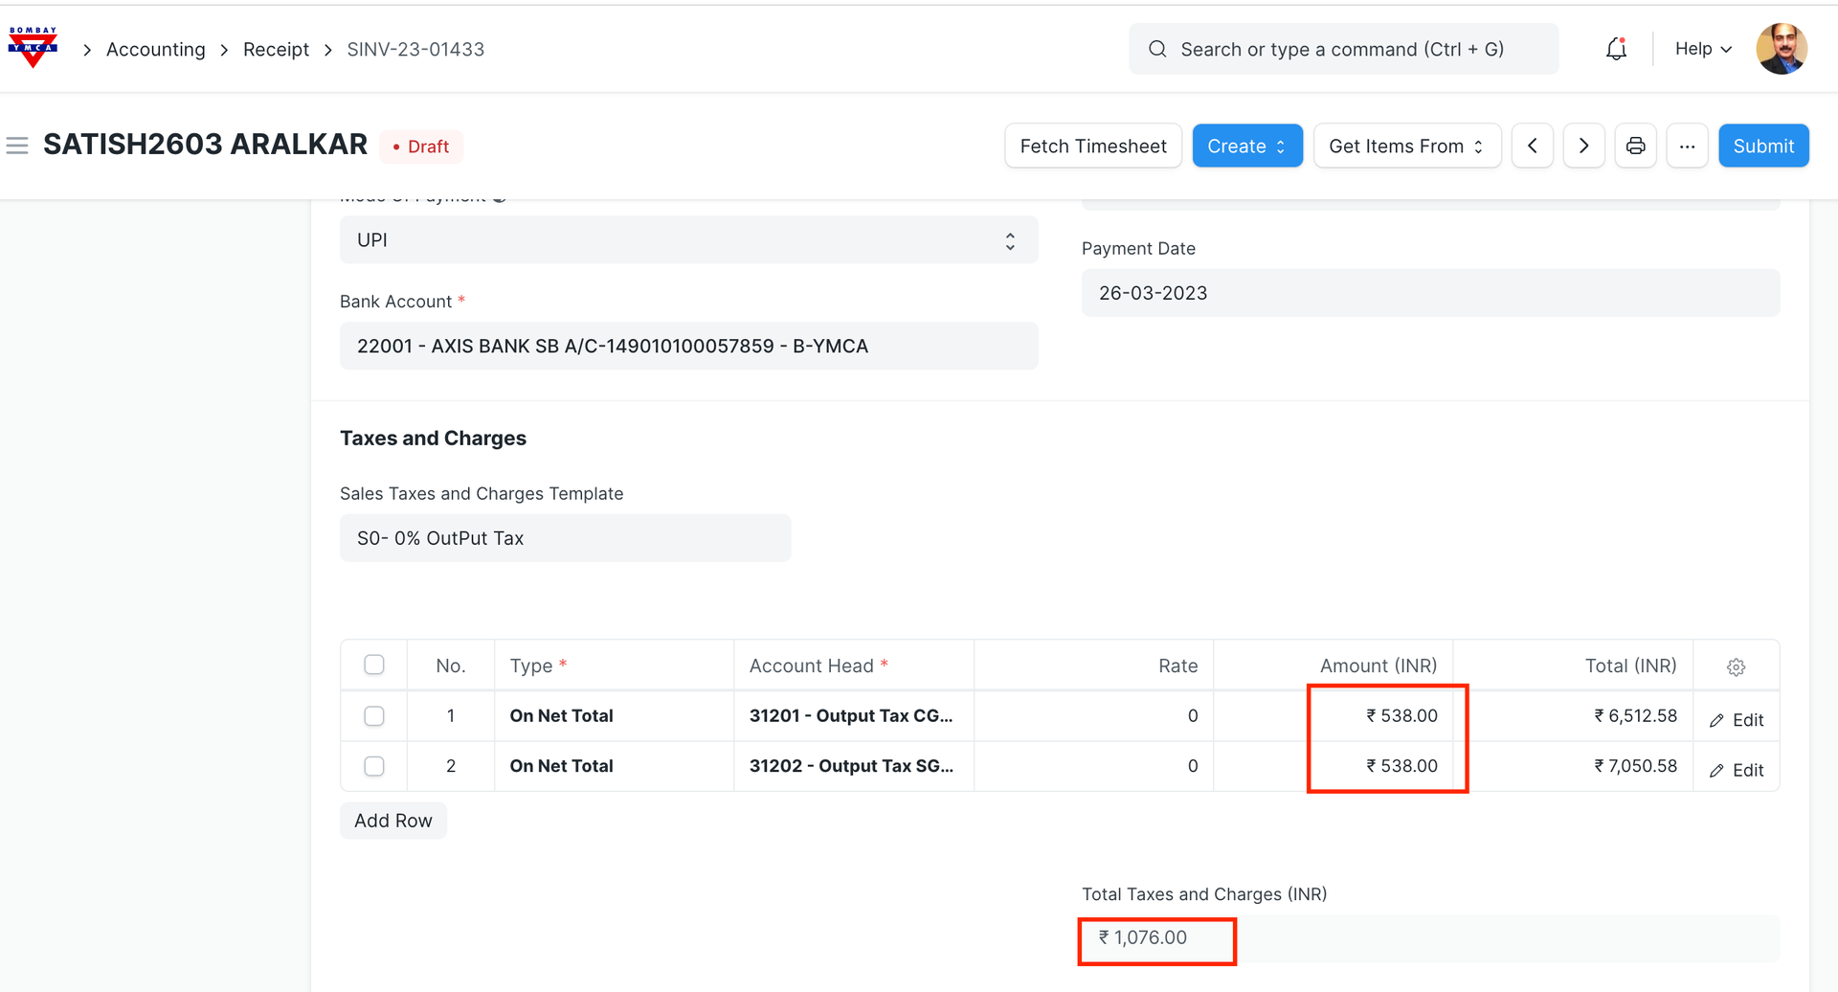
Task: Open the notifications bell
Action: [x=1616, y=49]
